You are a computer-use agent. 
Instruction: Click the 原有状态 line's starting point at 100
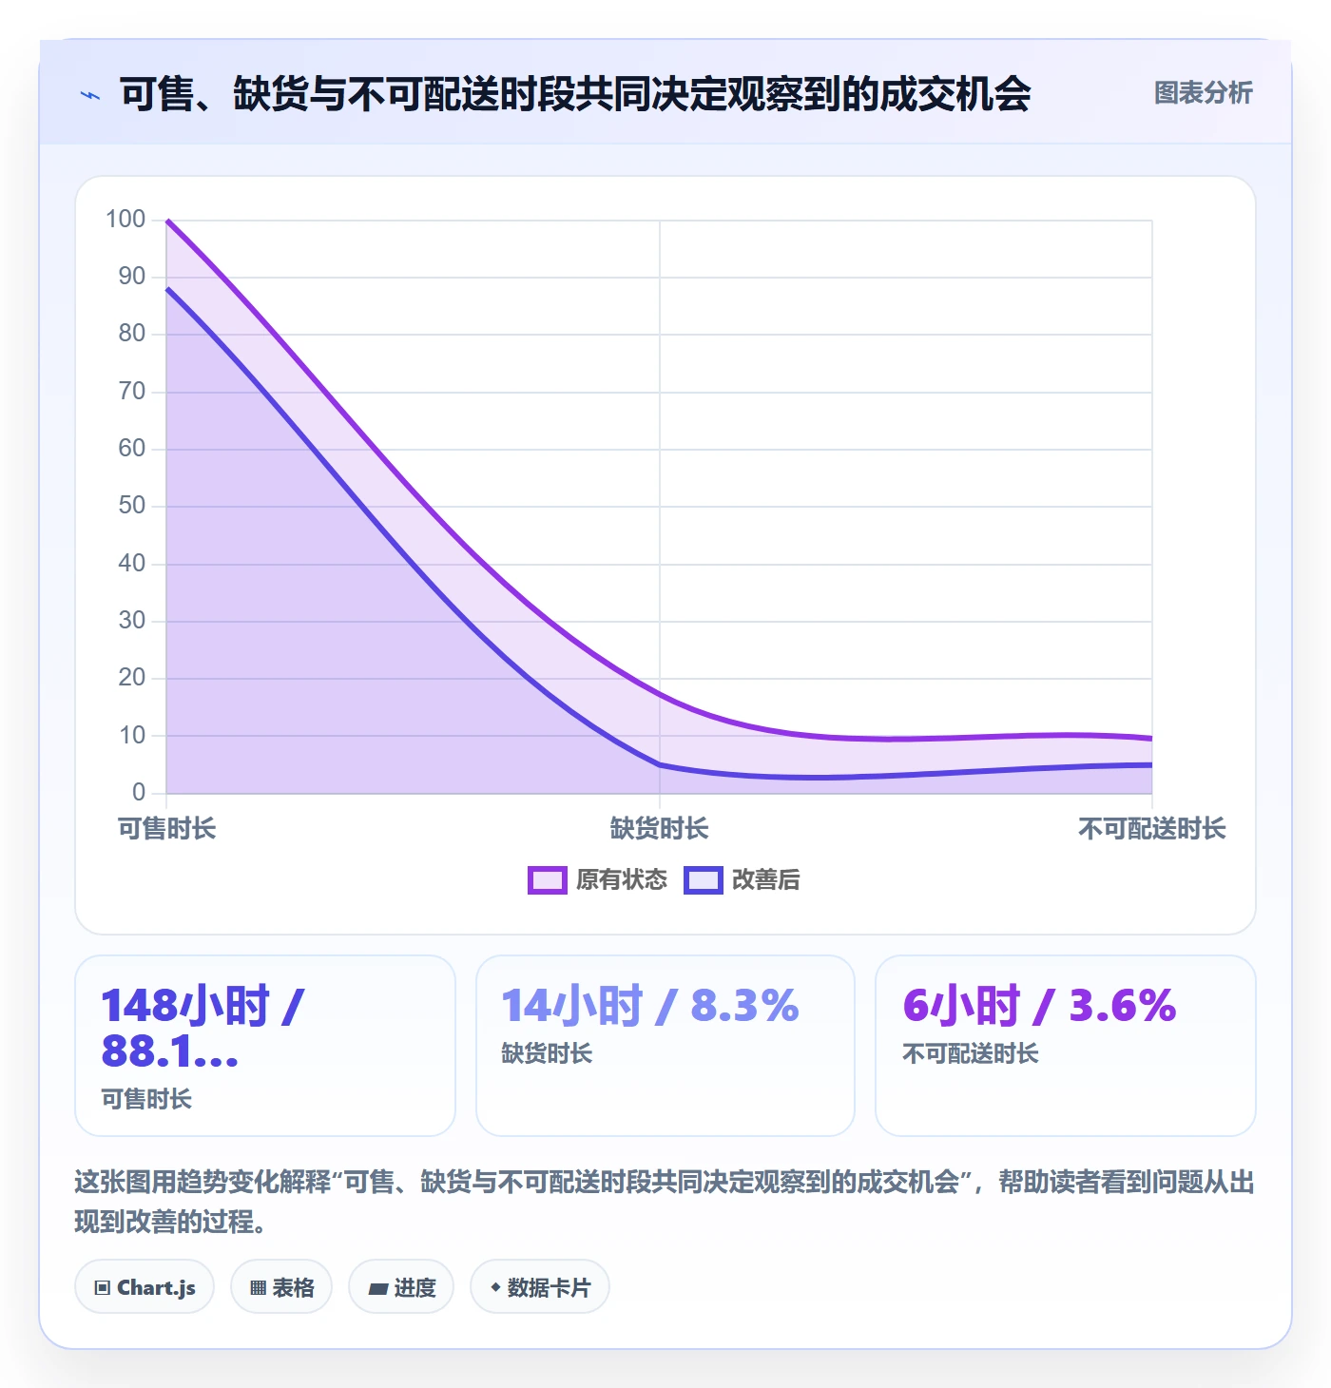point(167,221)
